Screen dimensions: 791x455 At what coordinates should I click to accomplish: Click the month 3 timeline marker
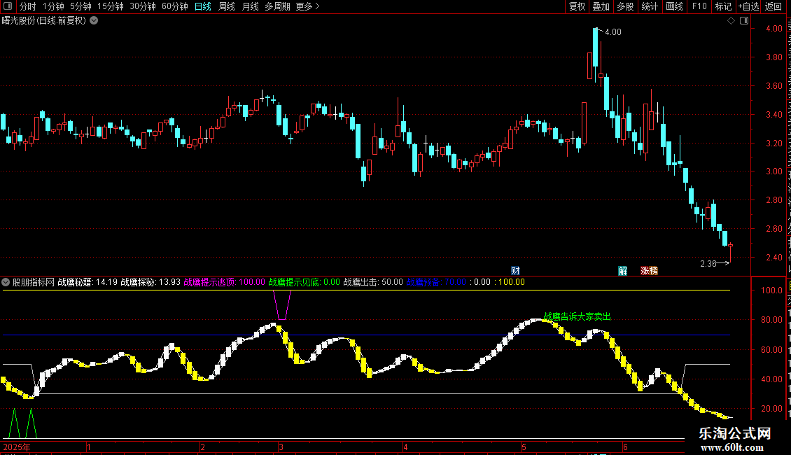281,447
